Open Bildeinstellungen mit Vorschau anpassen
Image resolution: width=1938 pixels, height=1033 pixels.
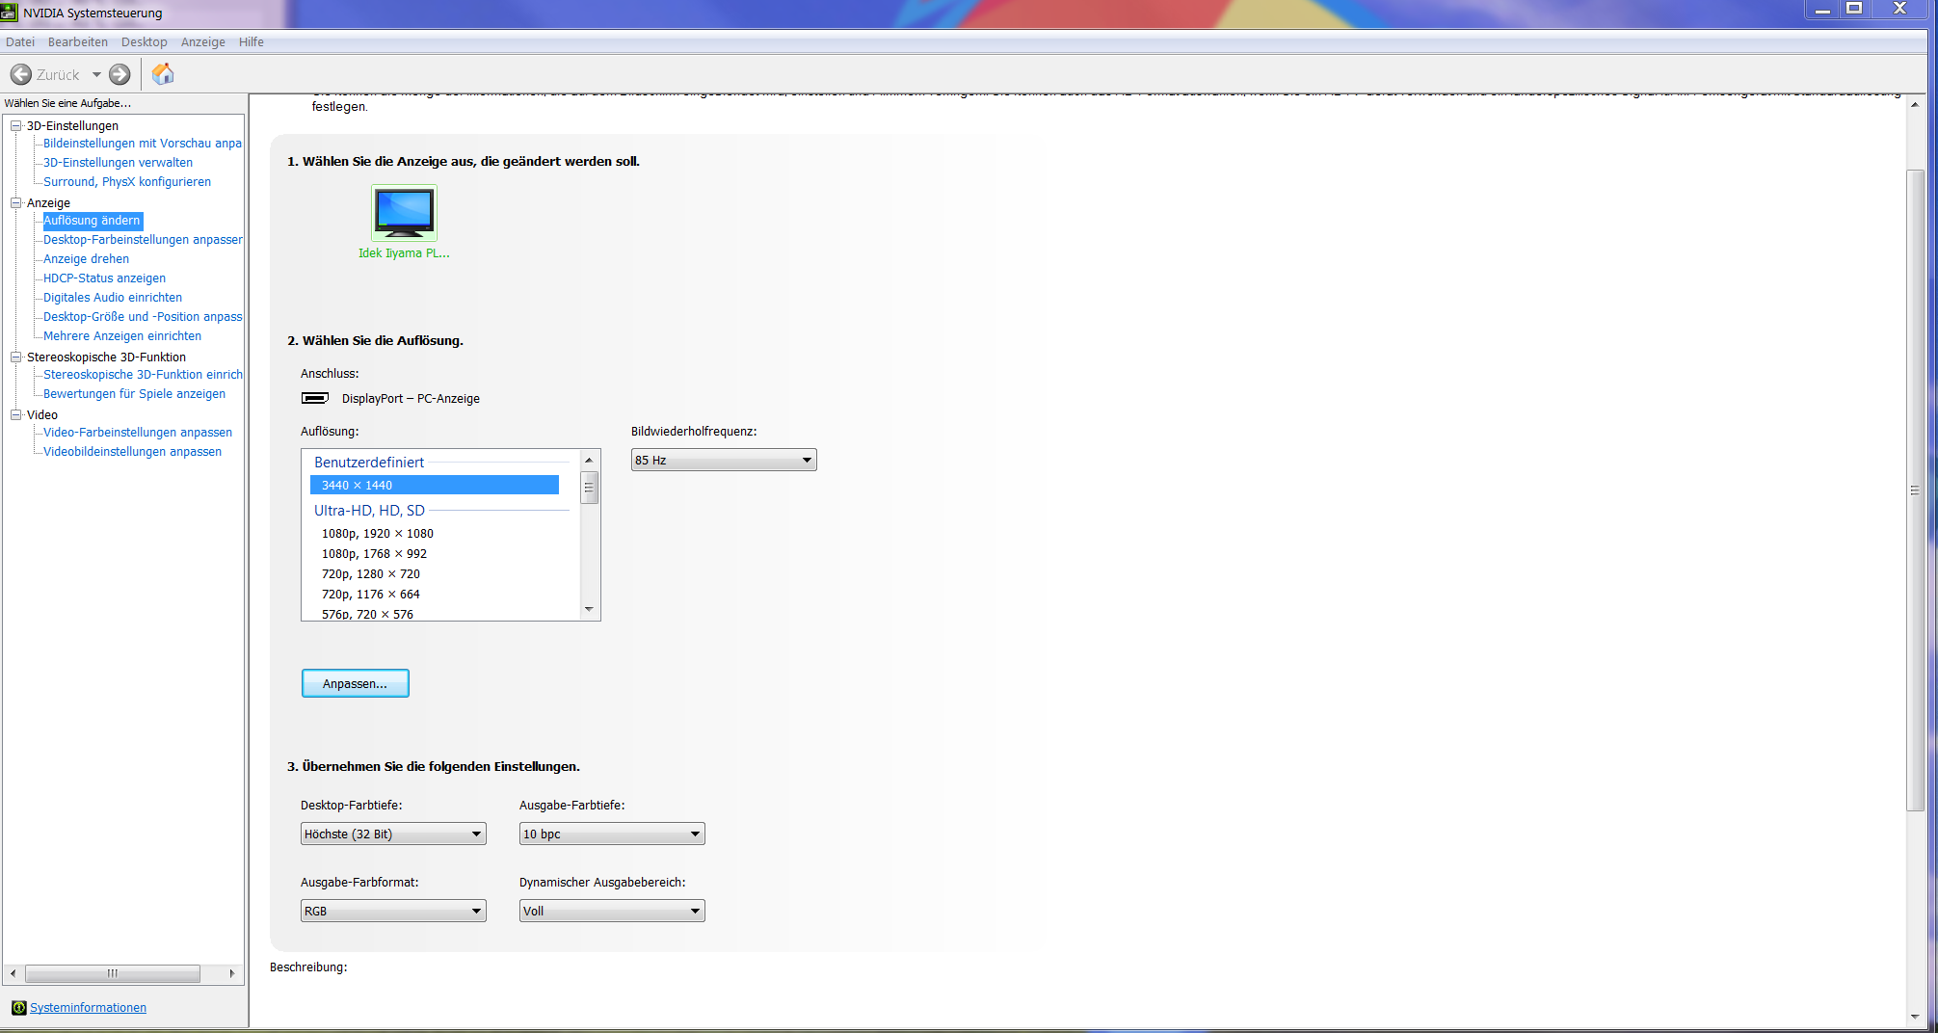point(143,144)
